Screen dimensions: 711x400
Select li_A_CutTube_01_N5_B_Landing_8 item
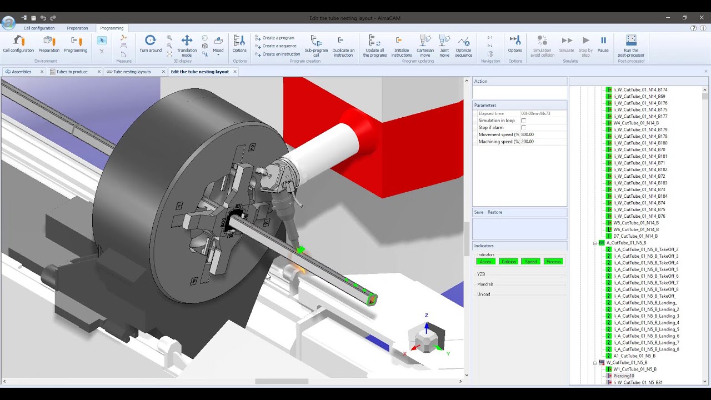click(646, 349)
